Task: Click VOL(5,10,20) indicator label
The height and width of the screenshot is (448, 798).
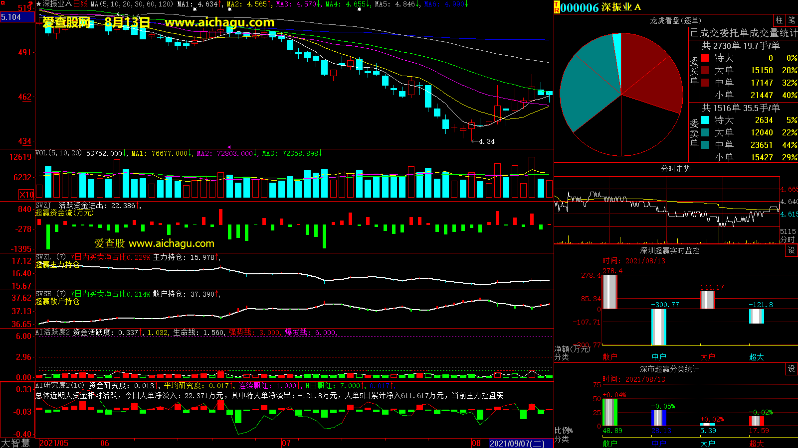Action: coord(58,153)
